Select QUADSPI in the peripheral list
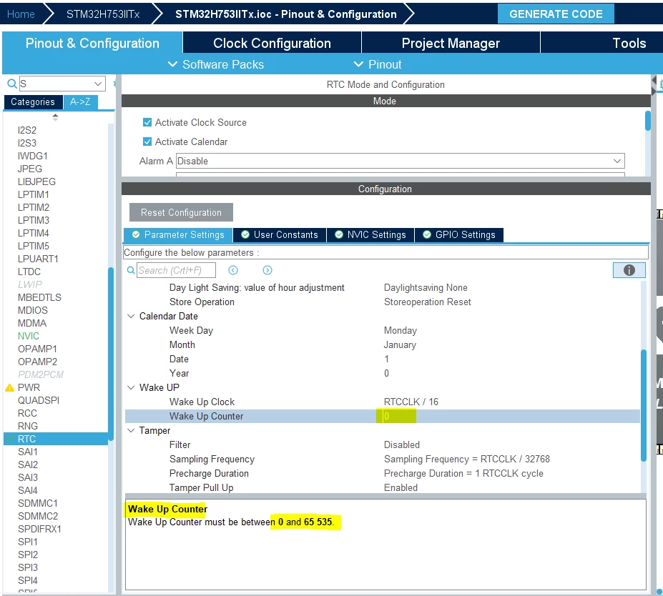Image resolution: width=663 pixels, height=596 pixels. click(x=39, y=400)
